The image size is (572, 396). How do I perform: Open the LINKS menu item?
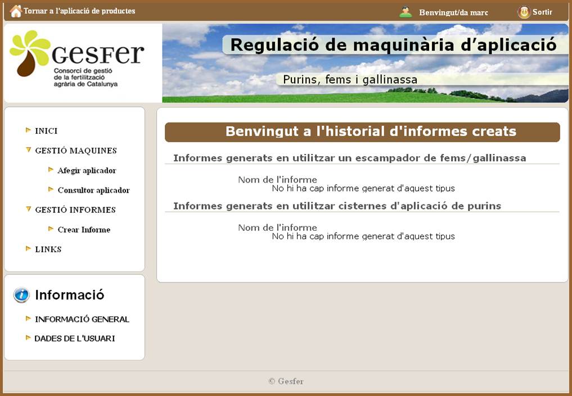[x=48, y=249]
